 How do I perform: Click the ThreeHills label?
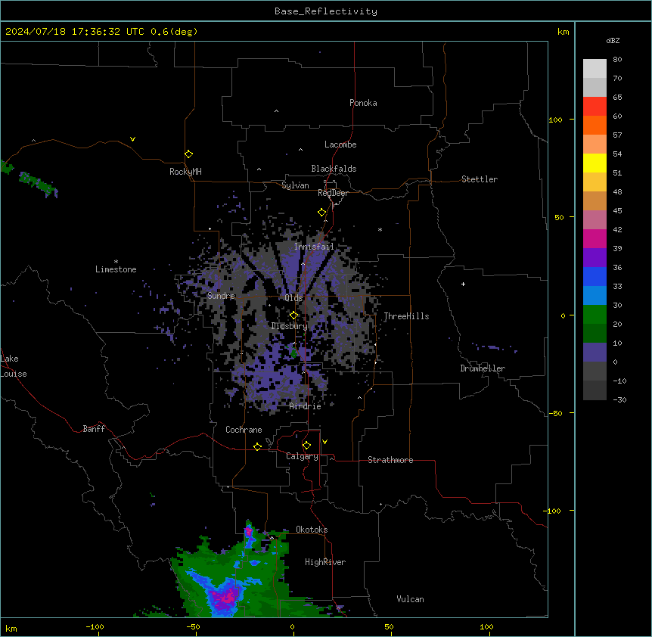click(406, 316)
